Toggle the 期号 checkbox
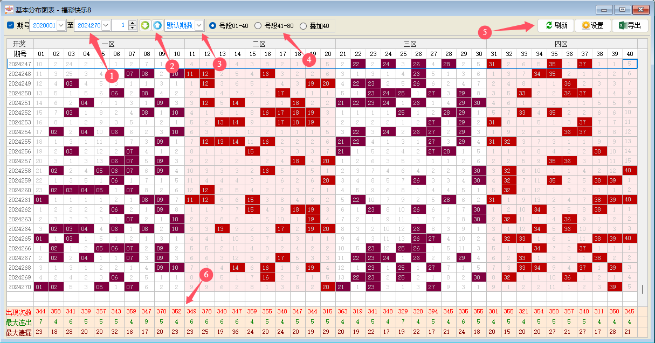This screenshot has width=655, height=343. (11, 25)
